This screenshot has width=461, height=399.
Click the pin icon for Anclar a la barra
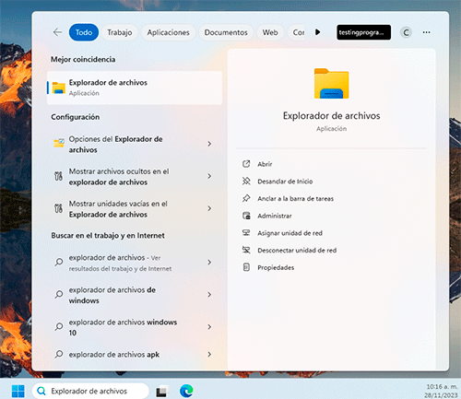(246, 198)
